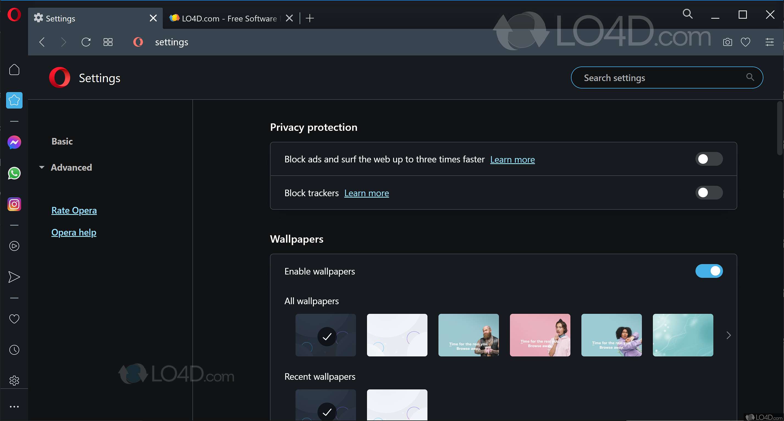Open Easy Setup via the sliders icon
784x421 pixels.
770,42
